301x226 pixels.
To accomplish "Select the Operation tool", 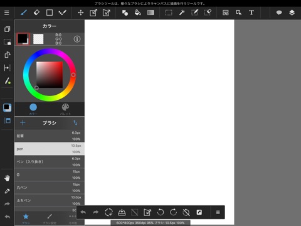I will (x=238, y=13).
